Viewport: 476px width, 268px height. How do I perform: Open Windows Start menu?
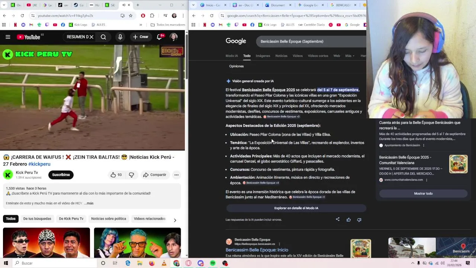[x=6, y=263]
